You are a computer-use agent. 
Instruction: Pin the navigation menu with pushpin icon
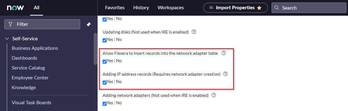point(88,24)
